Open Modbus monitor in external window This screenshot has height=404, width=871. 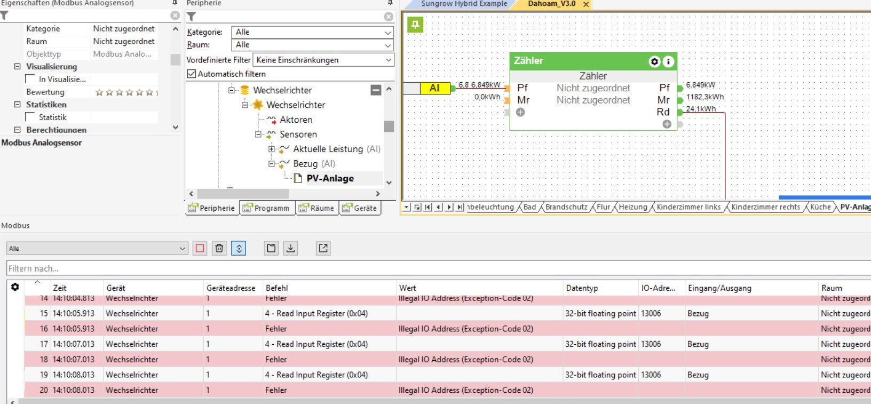tap(323, 248)
